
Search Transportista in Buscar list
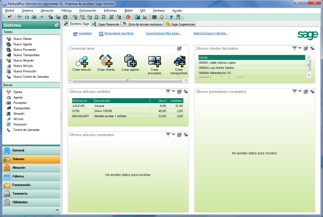point(21,108)
